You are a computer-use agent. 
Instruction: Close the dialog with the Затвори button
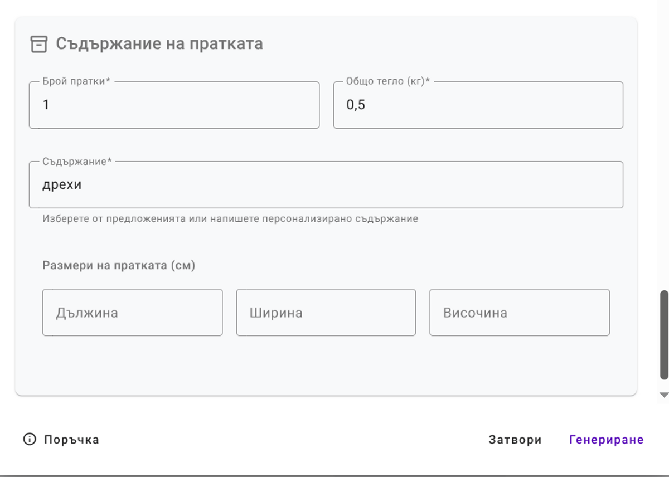tap(515, 440)
